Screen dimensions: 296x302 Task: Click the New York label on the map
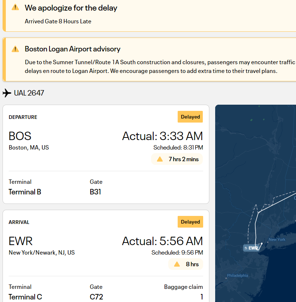pos(277,239)
